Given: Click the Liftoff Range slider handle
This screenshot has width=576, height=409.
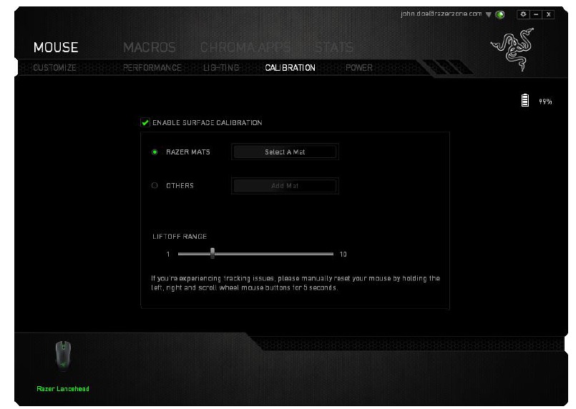Looking at the screenshot, I should point(213,253).
